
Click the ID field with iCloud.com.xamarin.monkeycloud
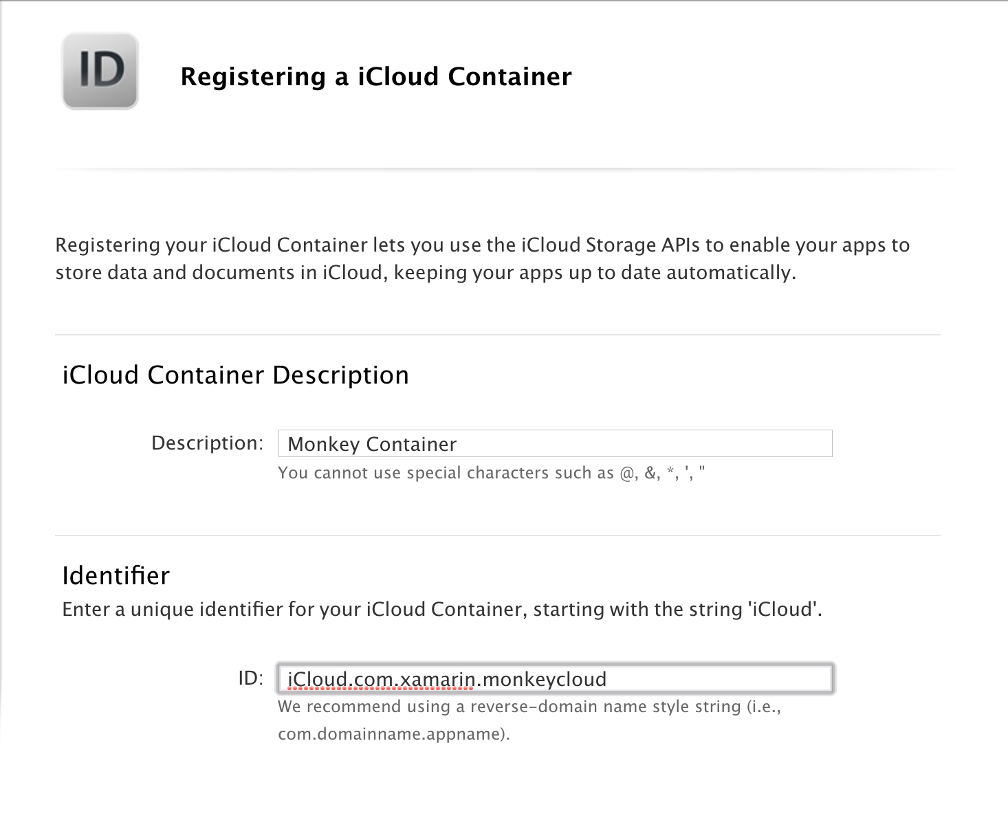point(555,678)
